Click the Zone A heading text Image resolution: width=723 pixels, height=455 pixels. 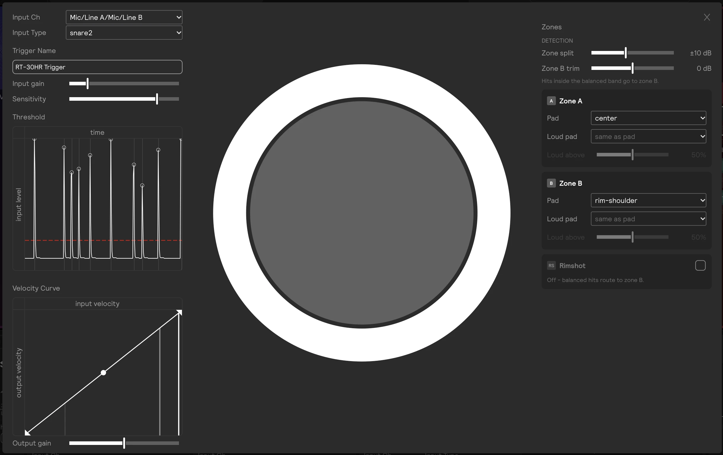pyautogui.click(x=570, y=101)
